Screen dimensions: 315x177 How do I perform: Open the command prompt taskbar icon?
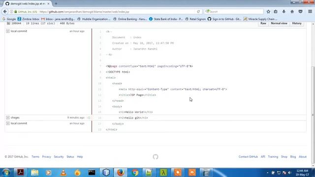pyautogui.click(x=92, y=173)
